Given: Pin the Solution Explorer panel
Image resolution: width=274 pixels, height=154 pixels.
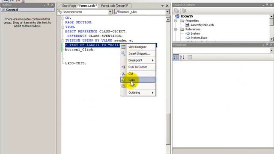Looking at the screenshot, I should (267, 5).
